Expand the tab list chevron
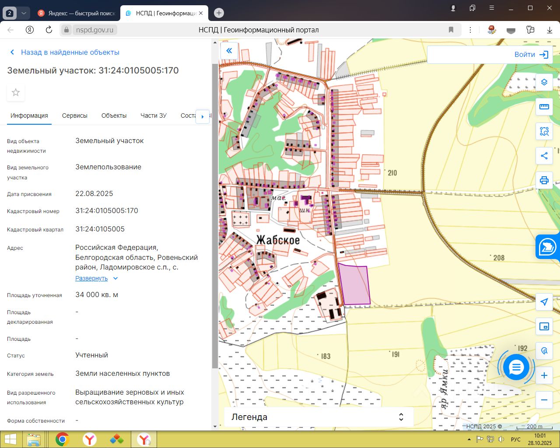This screenshot has height=448, width=560. click(x=24, y=13)
